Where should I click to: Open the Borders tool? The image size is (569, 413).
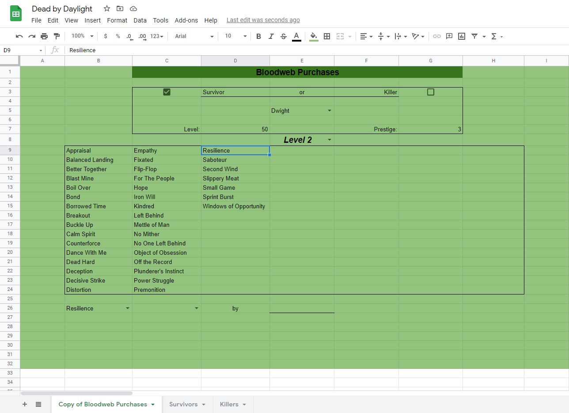pyautogui.click(x=327, y=36)
